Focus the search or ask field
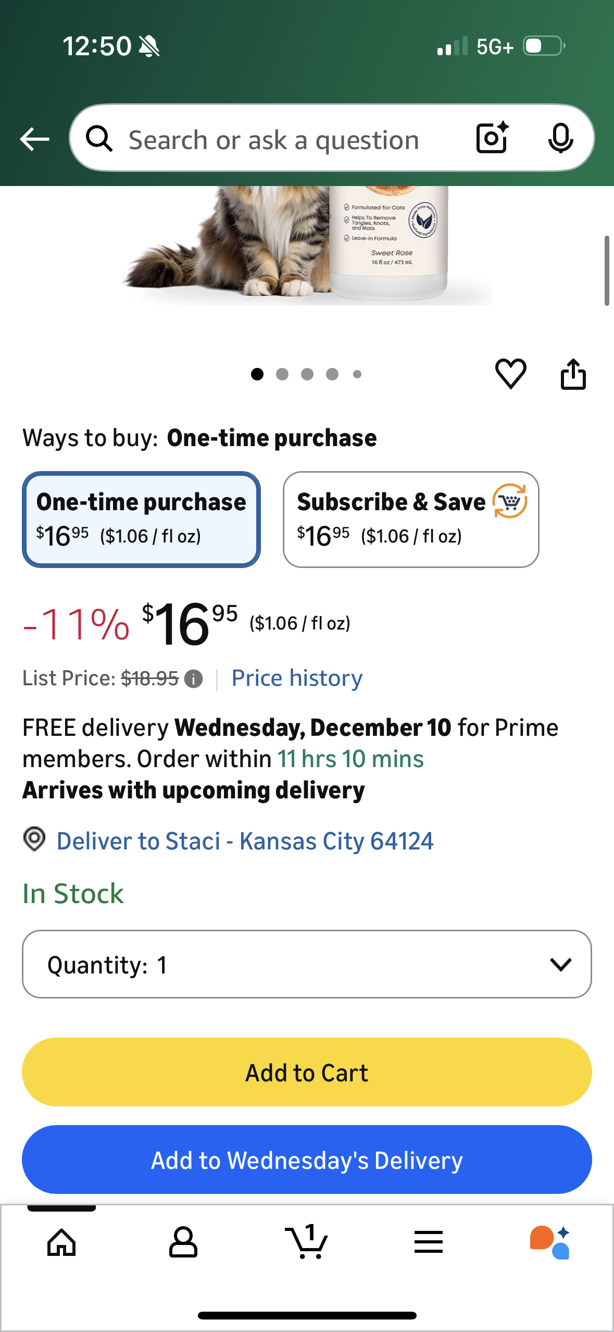 pyautogui.click(x=273, y=140)
